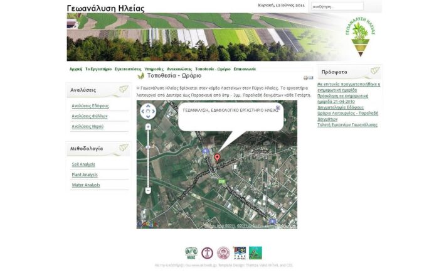Click the Γεωανάλυση Ηλείας triangle logo in banner
The image size is (439, 280).
click(x=361, y=38)
